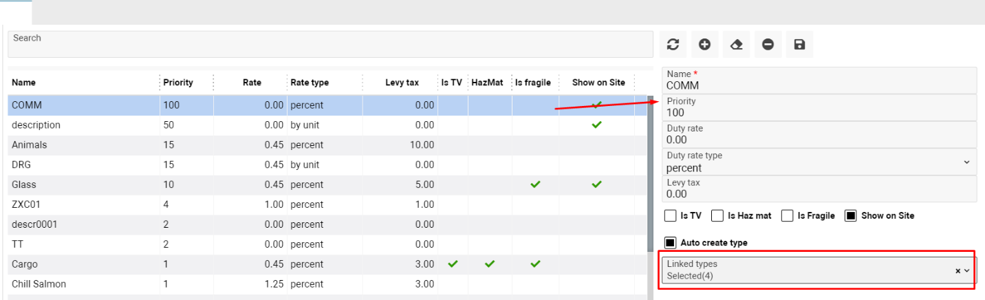985x300 pixels.
Task: Click Show on Site checkmark in Glass row
Action: (596, 184)
